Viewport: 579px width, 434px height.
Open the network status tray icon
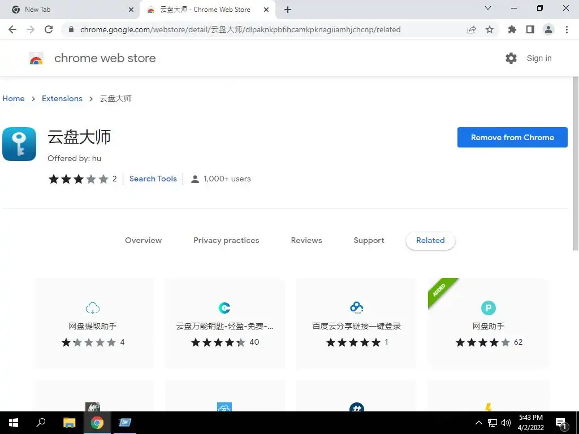point(492,423)
